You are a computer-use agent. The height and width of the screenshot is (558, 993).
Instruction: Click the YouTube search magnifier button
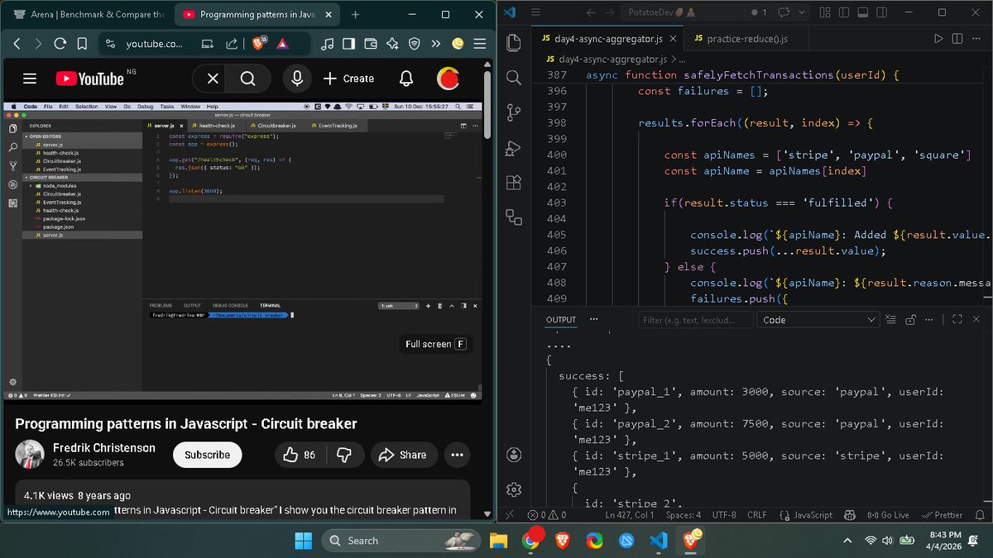[247, 79]
